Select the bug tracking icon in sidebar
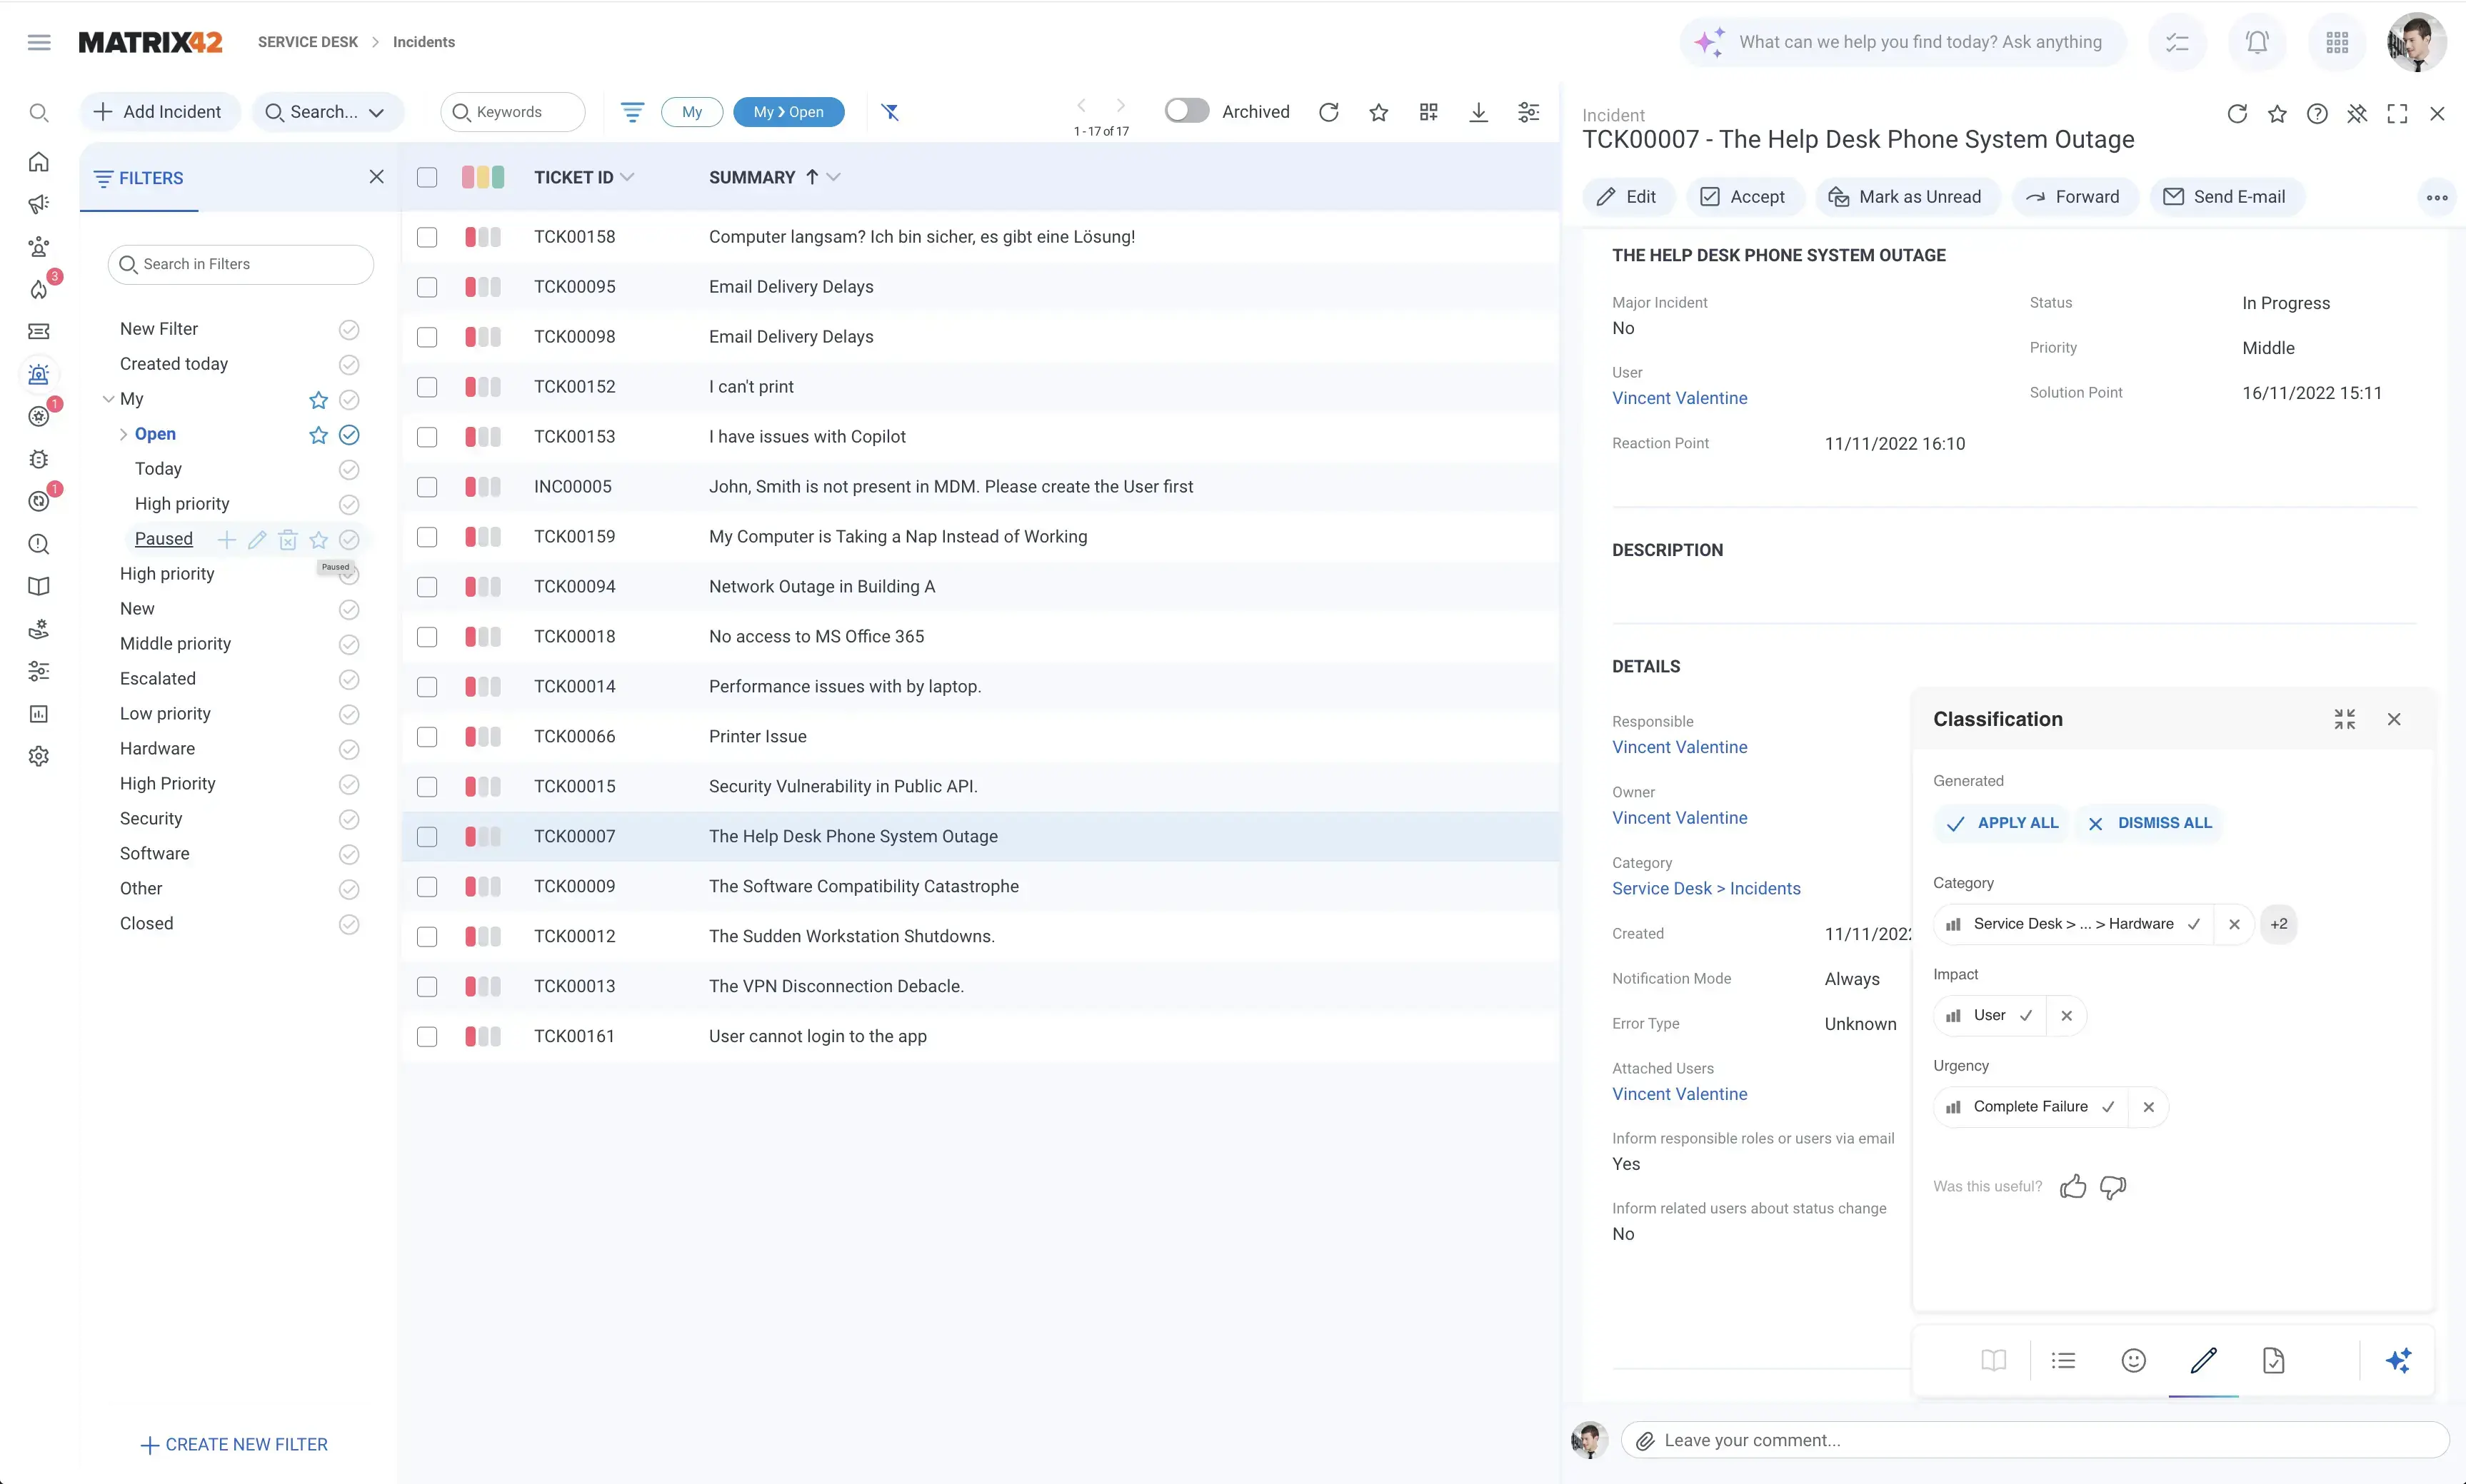Screen dimensions: 2466x1484 (39, 458)
